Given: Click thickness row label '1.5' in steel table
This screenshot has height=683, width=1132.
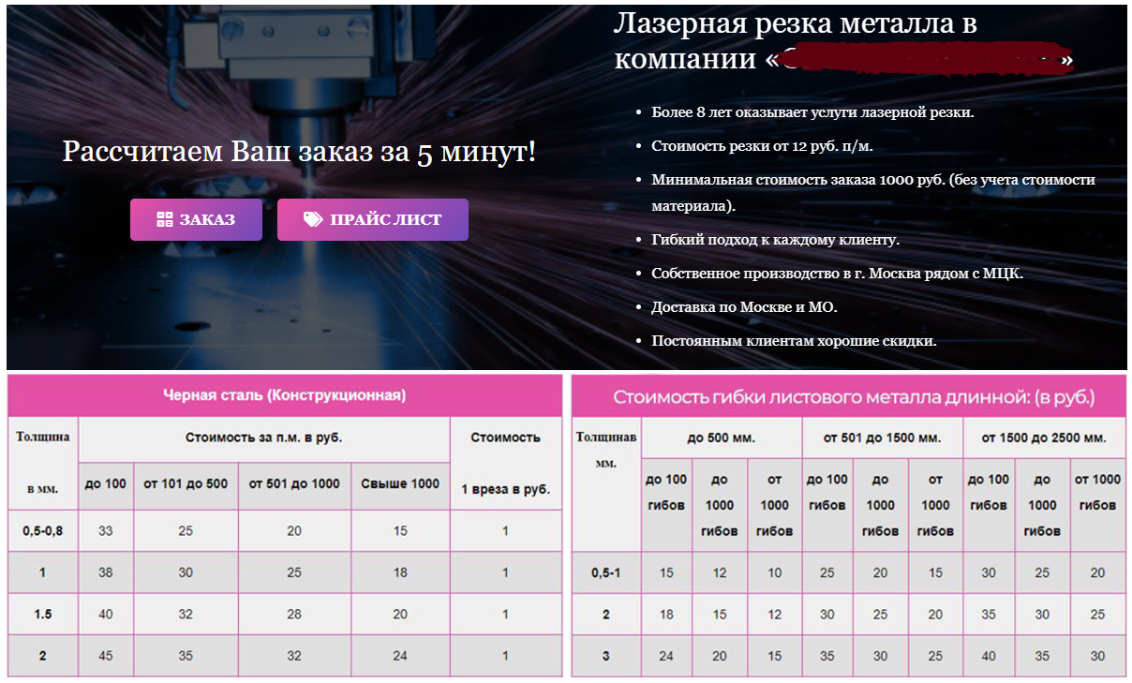Looking at the screenshot, I should [43, 614].
